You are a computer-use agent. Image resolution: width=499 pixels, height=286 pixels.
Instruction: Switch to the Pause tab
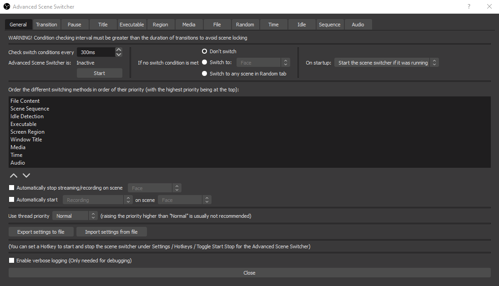[75, 25]
